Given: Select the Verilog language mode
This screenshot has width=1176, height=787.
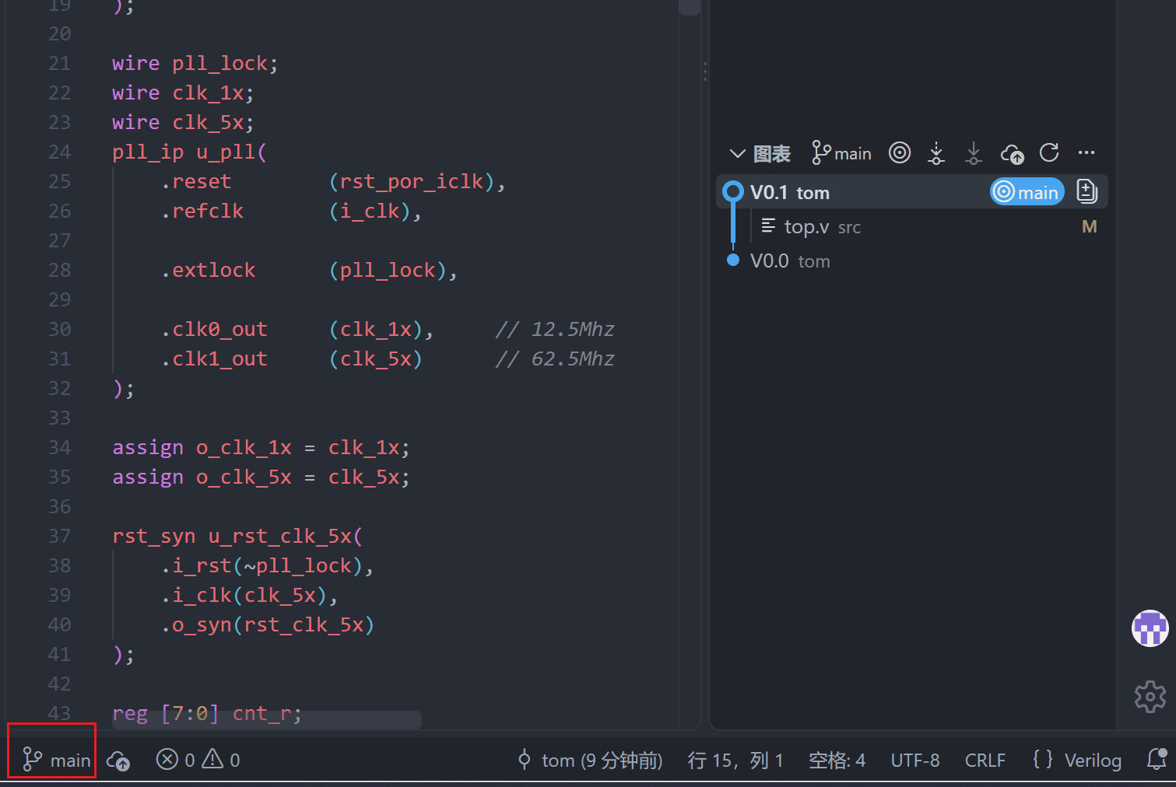Looking at the screenshot, I should (1077, 760).
